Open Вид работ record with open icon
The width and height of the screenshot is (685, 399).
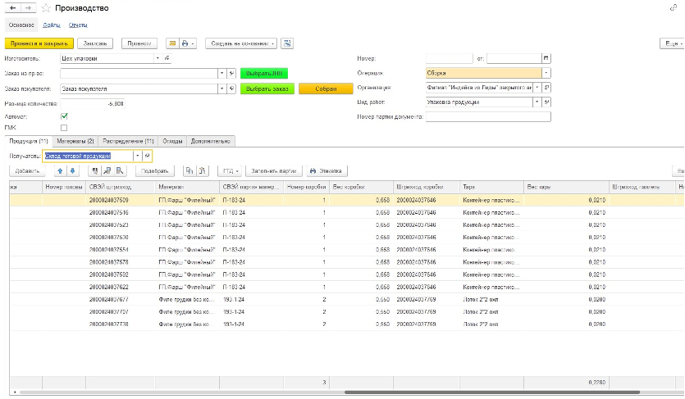click(546, 102)
